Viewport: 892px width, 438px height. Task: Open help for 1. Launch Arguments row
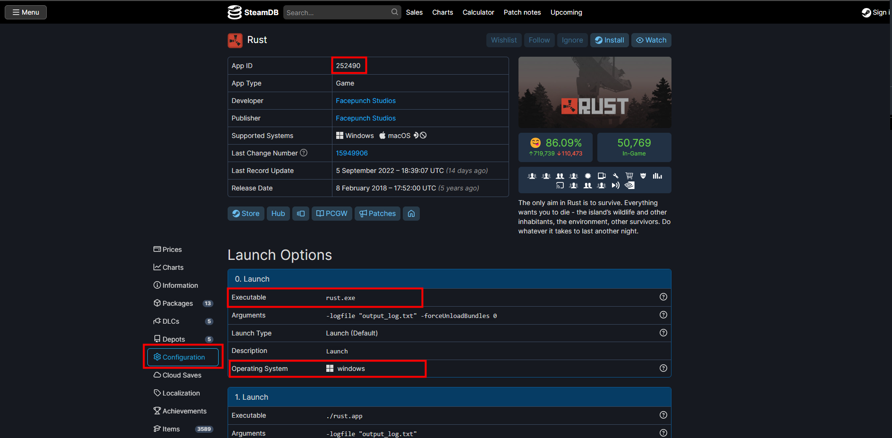pos(663,433)
